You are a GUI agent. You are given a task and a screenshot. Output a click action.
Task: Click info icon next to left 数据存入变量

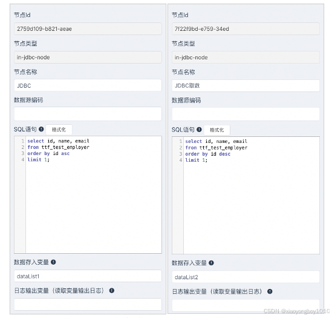pos(53,262)
